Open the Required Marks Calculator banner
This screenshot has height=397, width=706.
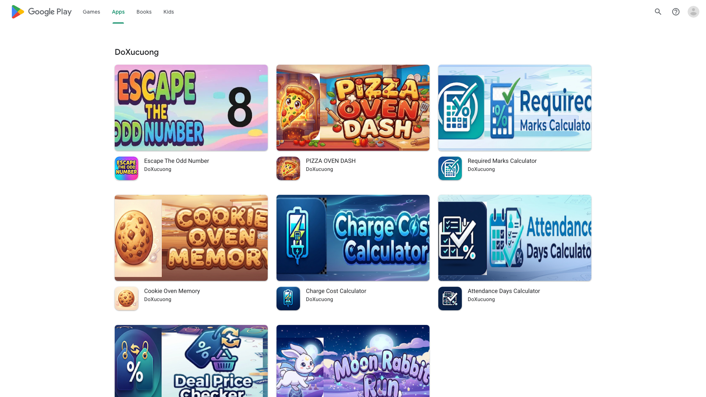515,108
